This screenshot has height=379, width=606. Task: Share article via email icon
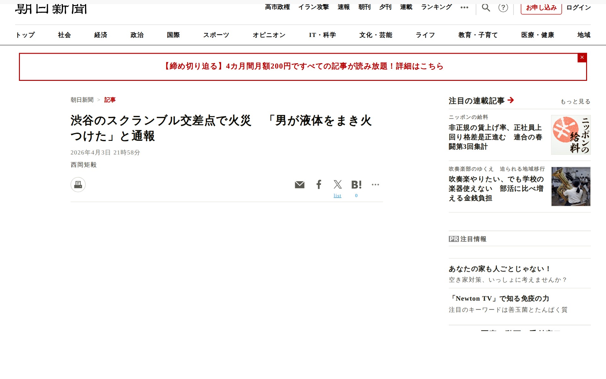point(300,185)
